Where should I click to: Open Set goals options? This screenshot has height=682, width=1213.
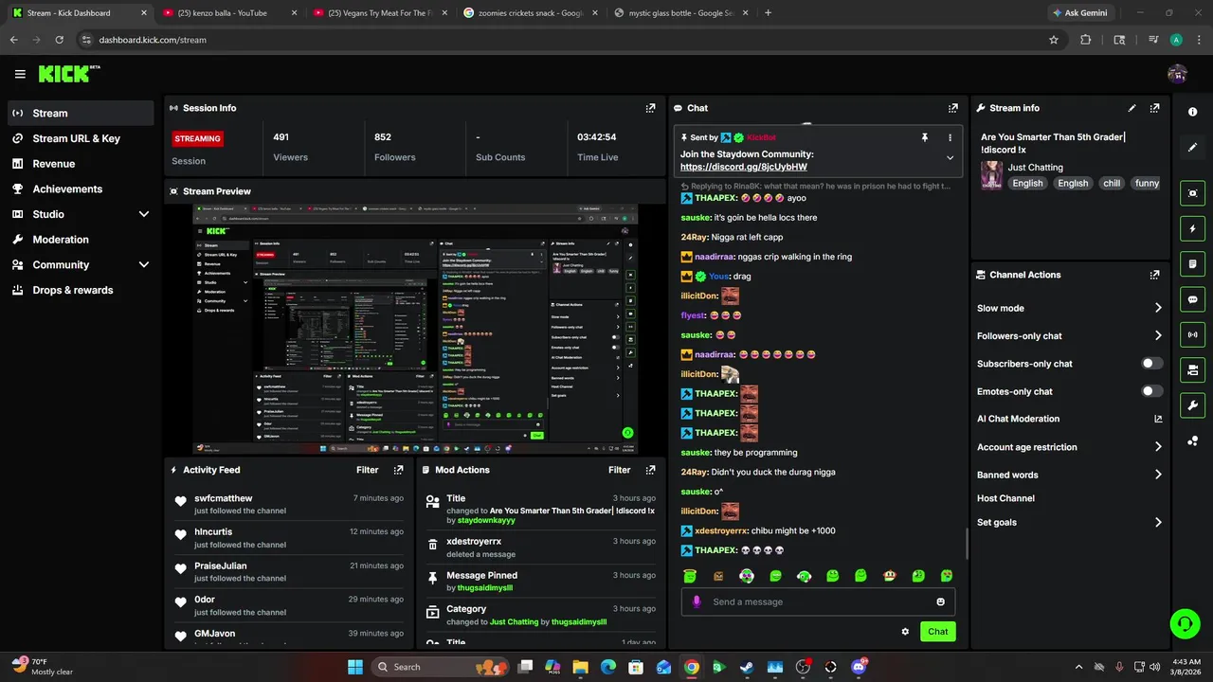pyautogui.click(x=1069, y=522)
